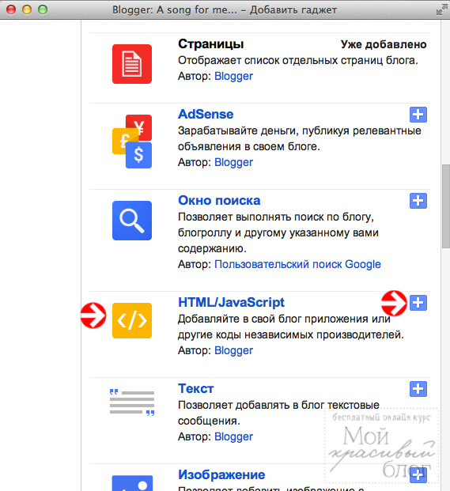Click the green zoom window button
450x491 pixels.
[x=43, y=9]
